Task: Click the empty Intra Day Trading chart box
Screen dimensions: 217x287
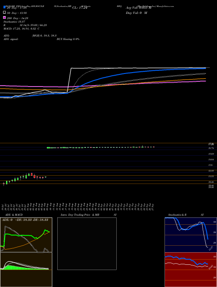Action: click(x=87, y=244)
